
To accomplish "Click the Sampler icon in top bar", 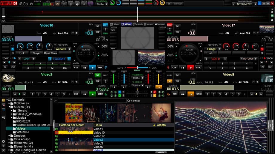I will [77, 4].
